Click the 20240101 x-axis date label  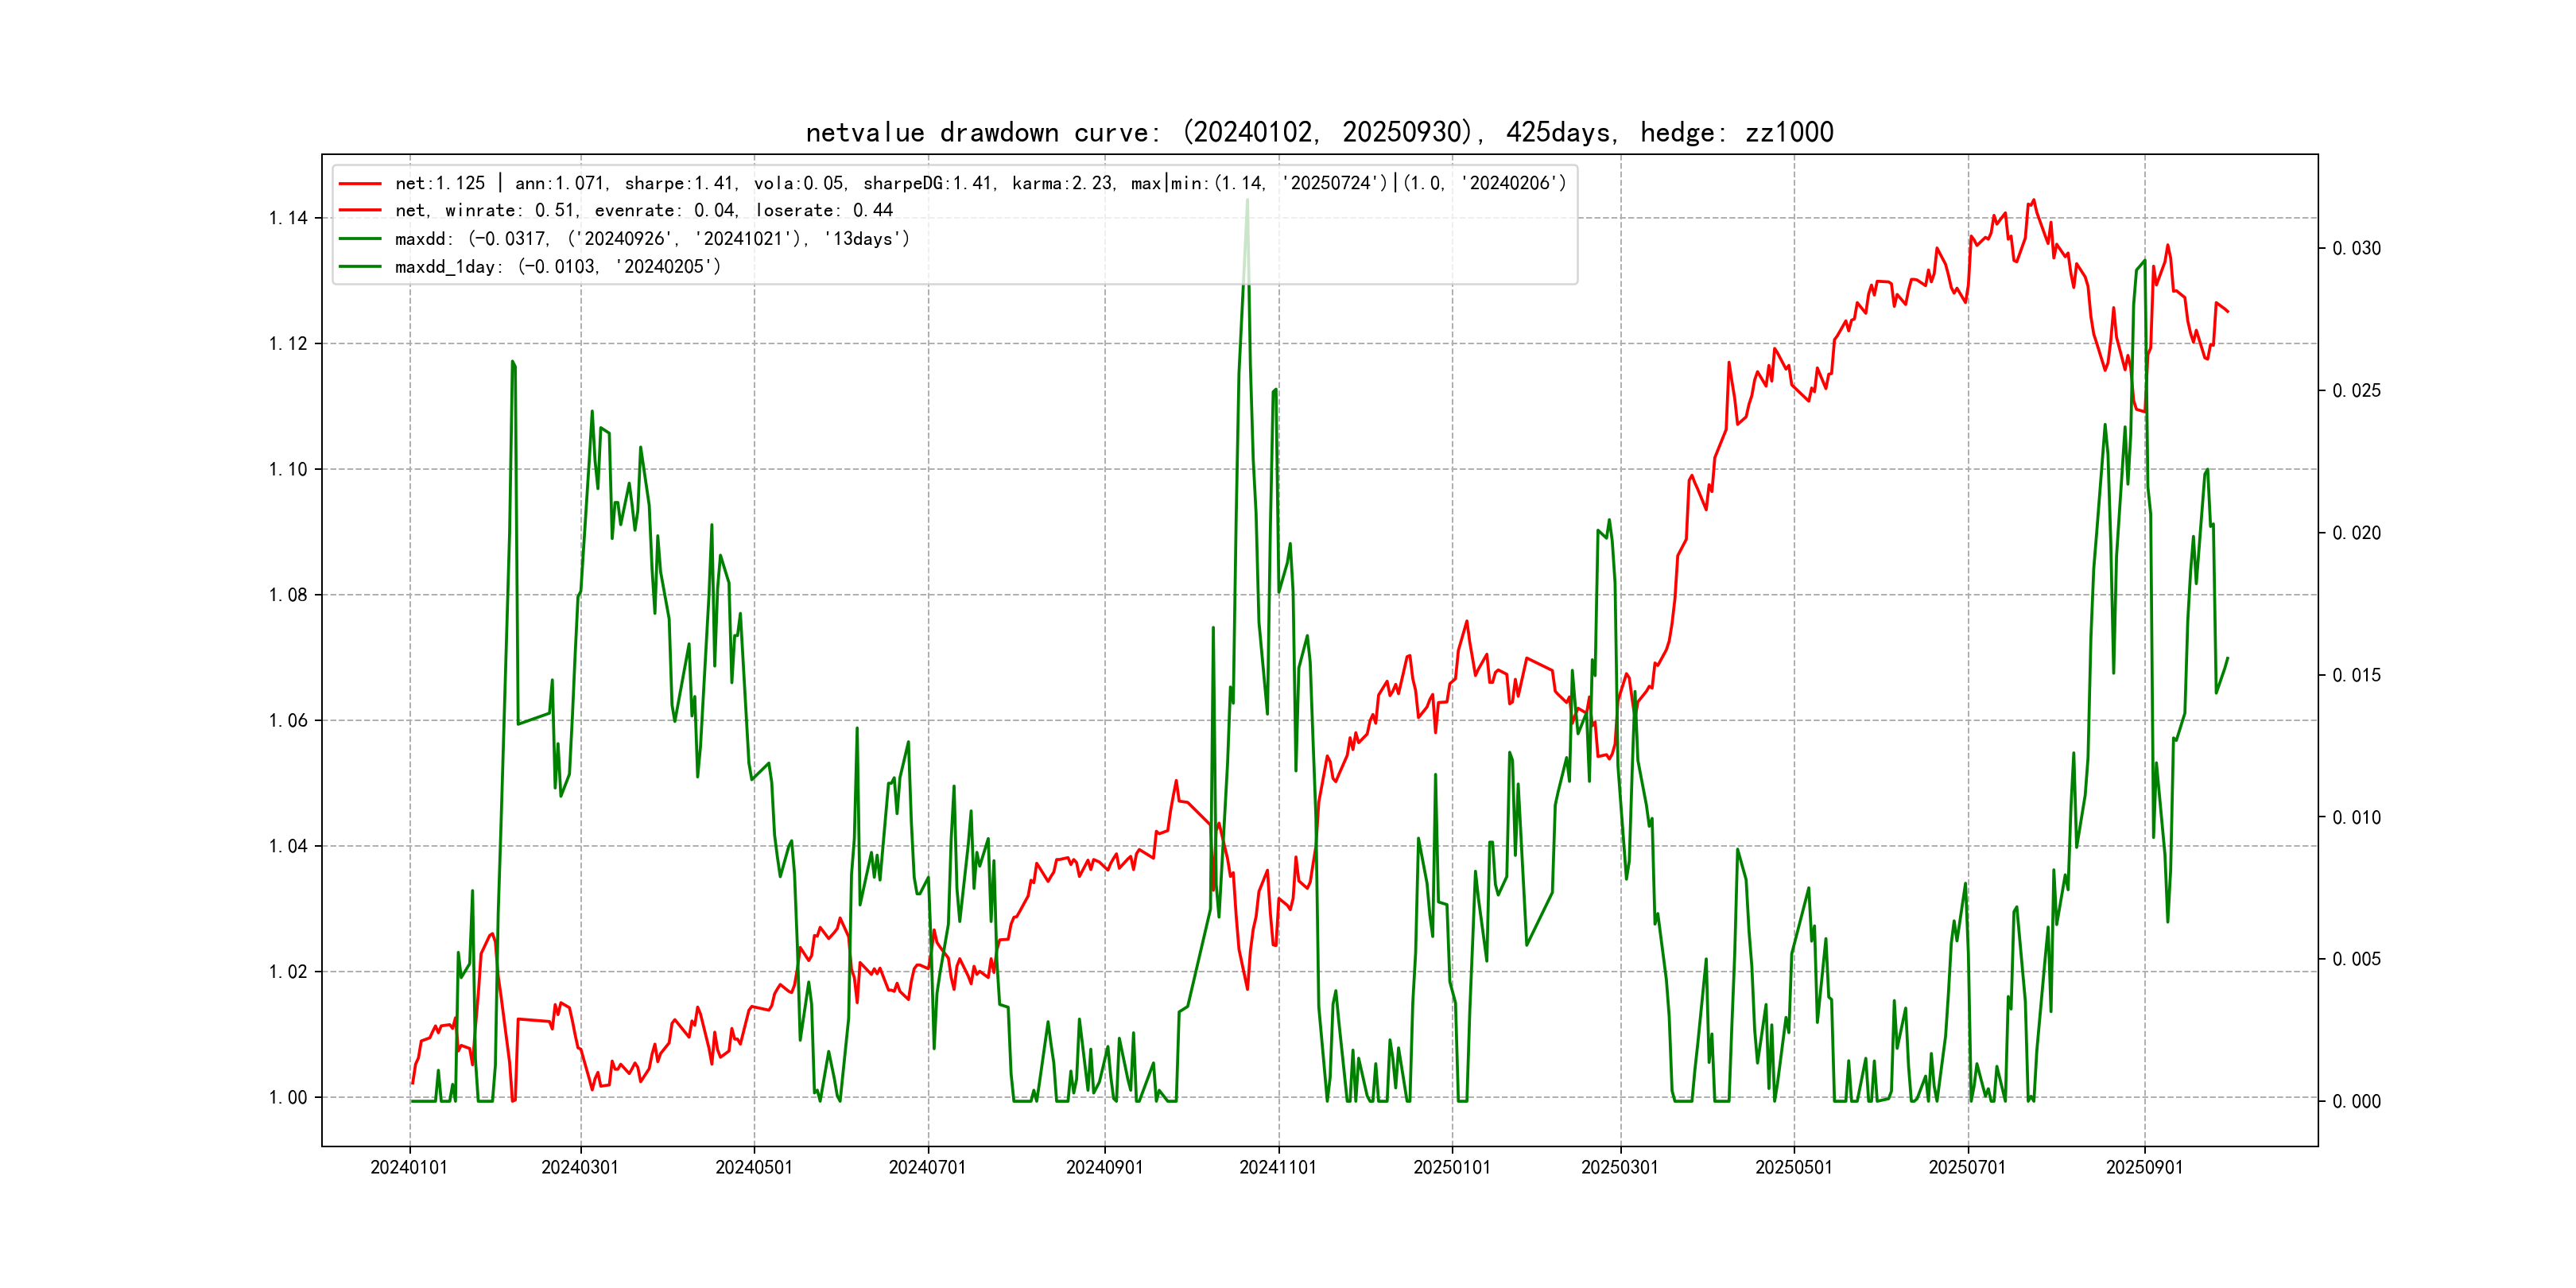click(x=409, y=1168)
